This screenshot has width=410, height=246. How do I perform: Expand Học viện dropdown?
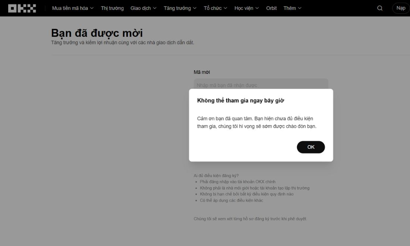click(x=247, y=8)
